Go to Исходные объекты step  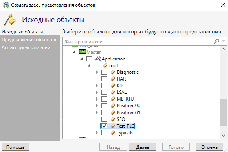point(22,32)
